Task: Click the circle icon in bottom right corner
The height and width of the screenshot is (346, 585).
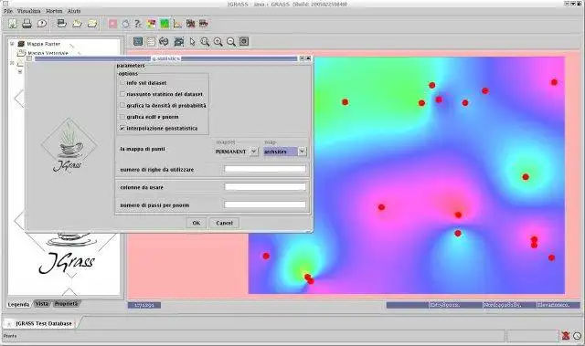Action: tap(577, 336)
